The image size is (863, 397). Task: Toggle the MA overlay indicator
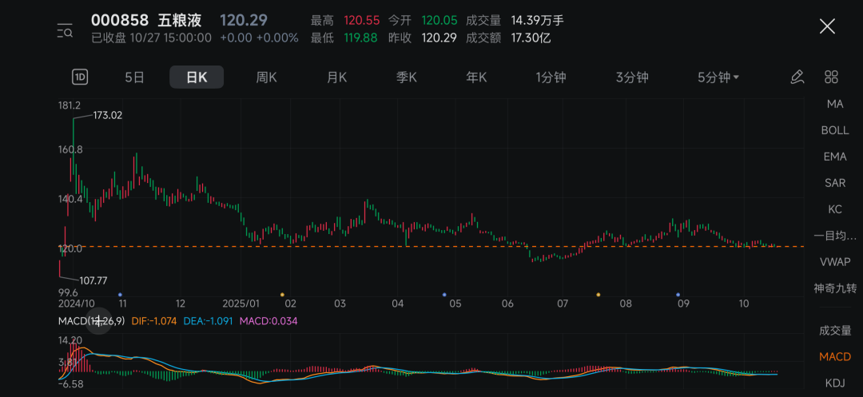coord(835,104)
